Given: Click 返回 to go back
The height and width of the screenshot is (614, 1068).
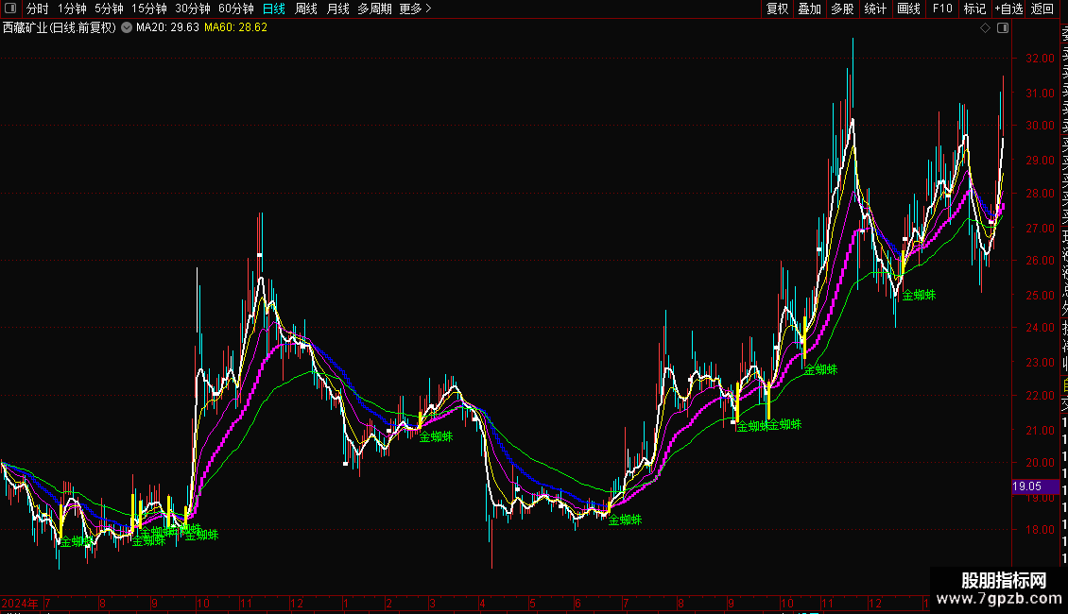Looking at the screenshot, I should pyautogui.click(x=1042, y=9).
